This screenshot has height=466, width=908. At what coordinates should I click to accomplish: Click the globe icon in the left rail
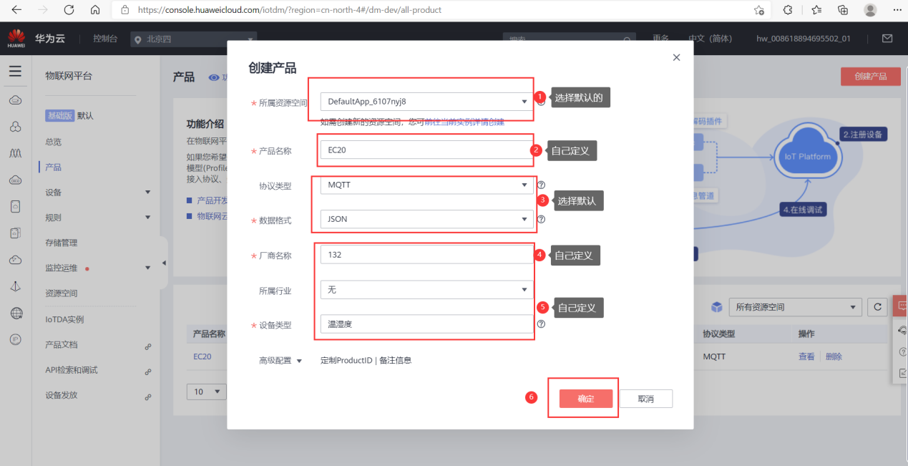click(x=15, y=313)
